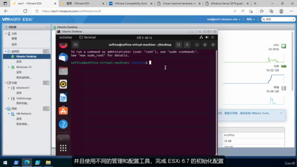This screenshot has height=167, width=297.
Task: Open Ubuntu Activities overview
Action: (65, 37)
